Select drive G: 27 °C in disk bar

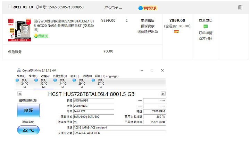(x=101, y=84)
